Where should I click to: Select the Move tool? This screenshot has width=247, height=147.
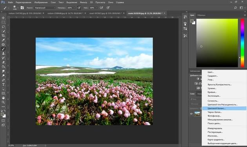tap(3, 18)
